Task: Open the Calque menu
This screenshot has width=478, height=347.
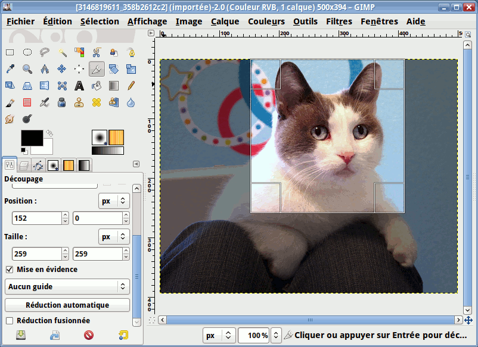Action: 225,21
